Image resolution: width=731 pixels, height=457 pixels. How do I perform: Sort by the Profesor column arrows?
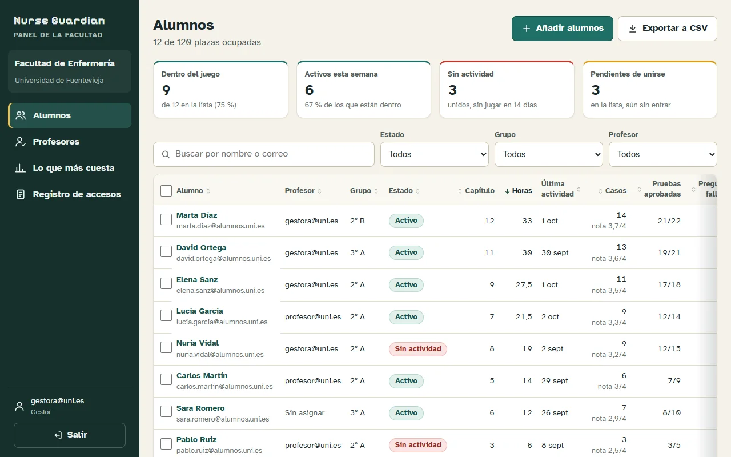[x=319, y=191]
